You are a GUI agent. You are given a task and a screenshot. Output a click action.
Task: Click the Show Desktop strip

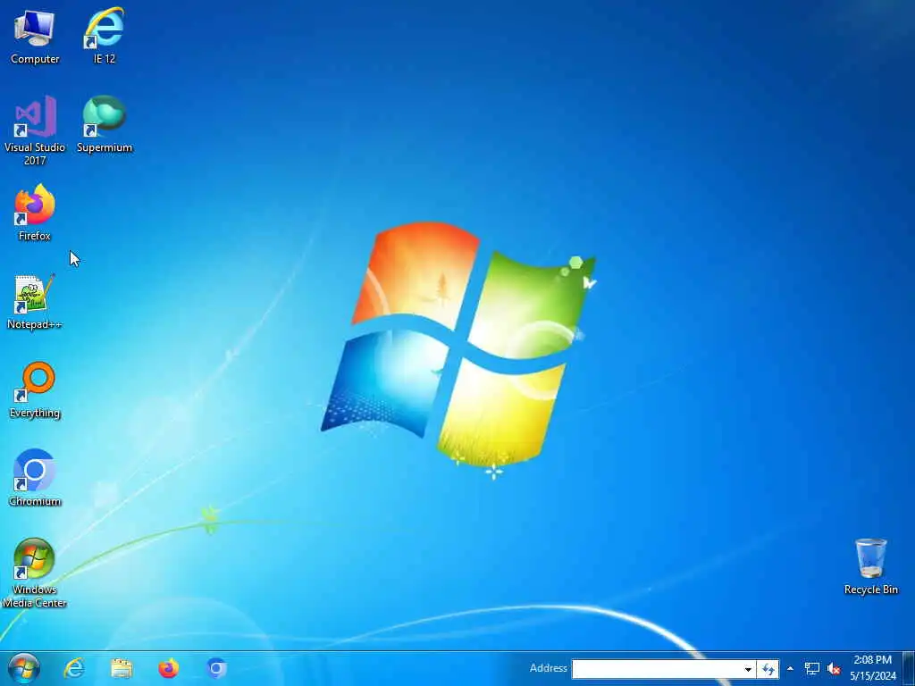pyautogui.click(x=909, y=668)
